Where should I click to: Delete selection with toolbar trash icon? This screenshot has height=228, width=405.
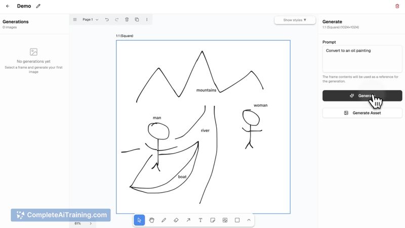[127, 20]
